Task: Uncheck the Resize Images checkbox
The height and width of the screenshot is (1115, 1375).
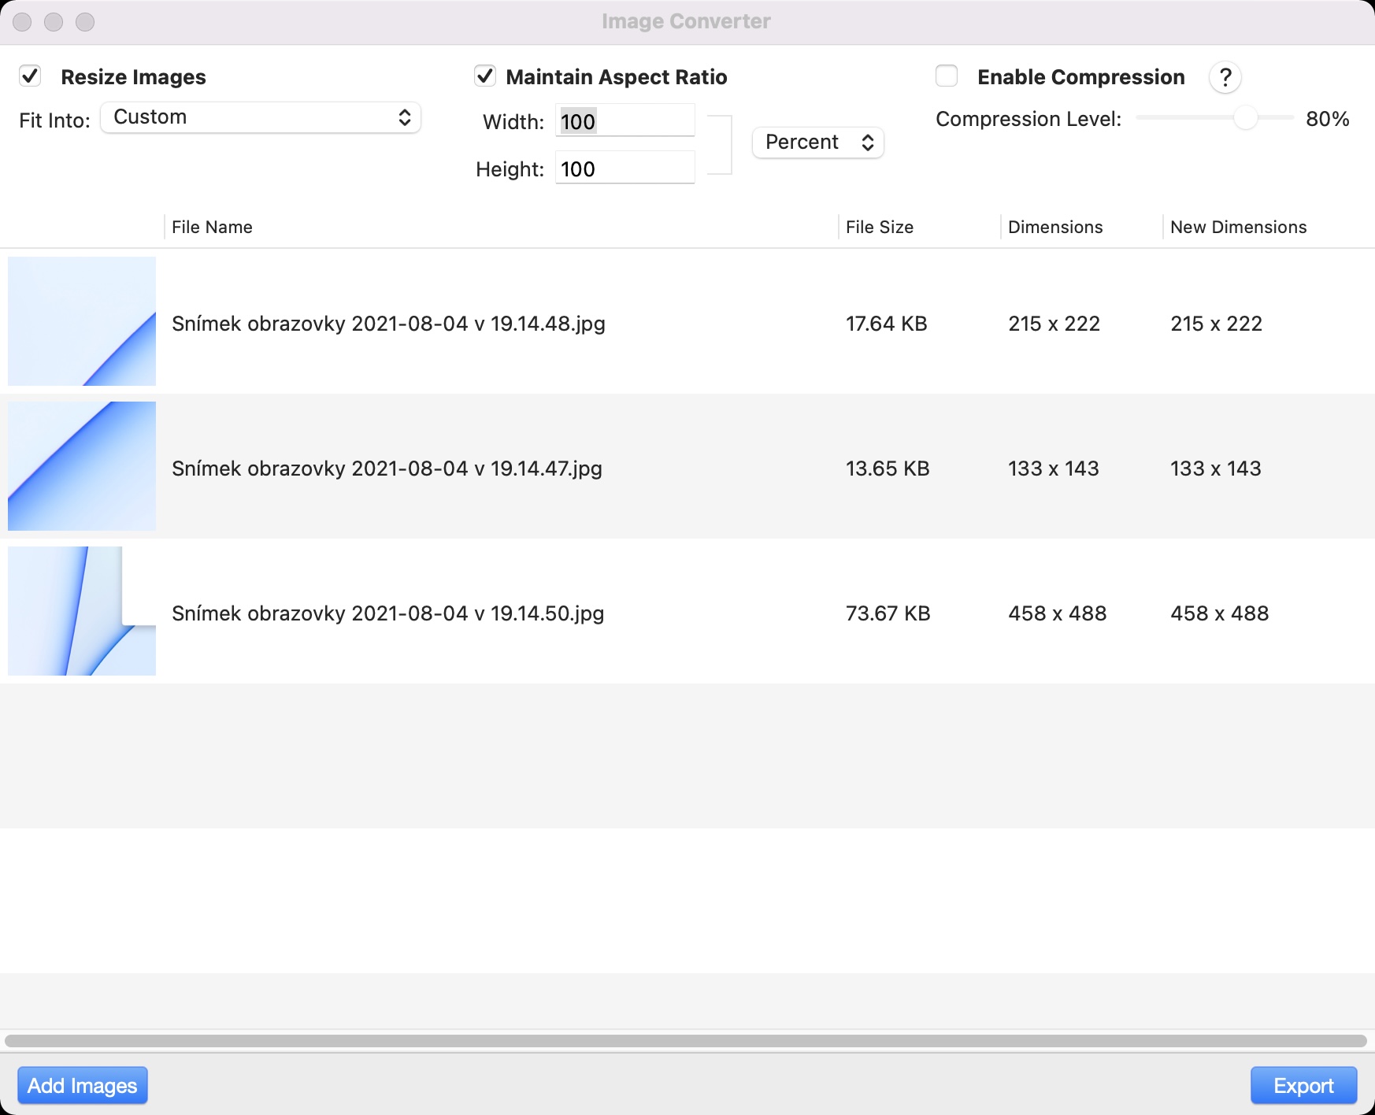Action: pos(30,76)
